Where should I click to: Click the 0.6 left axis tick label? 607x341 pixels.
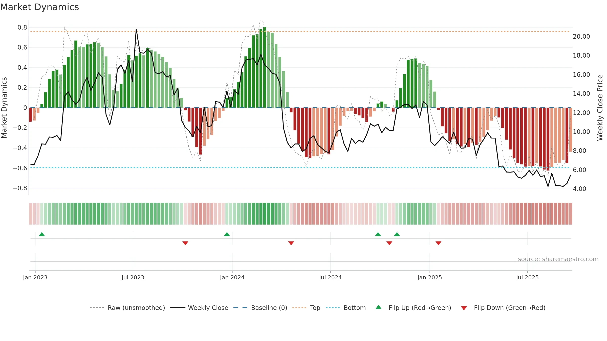coord(22,47)
